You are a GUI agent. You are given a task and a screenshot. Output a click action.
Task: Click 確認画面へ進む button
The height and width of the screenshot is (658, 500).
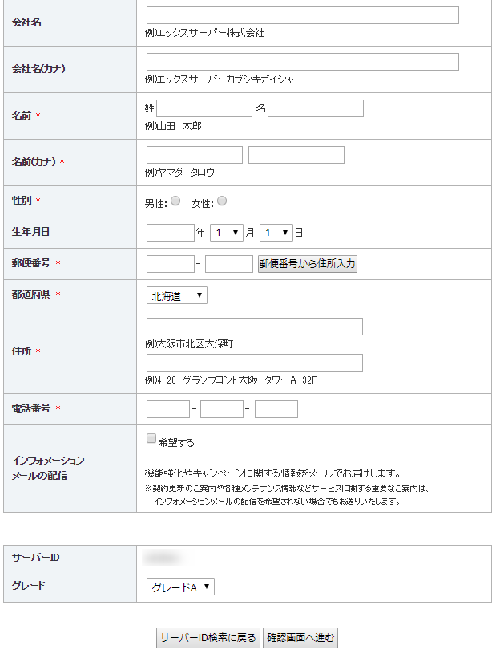pos(300,638)
